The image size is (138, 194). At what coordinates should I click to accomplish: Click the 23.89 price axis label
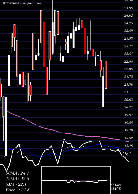(128, 31)
